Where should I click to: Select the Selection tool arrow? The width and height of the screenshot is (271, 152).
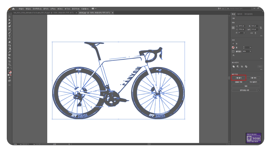click(x=10, y=17)
